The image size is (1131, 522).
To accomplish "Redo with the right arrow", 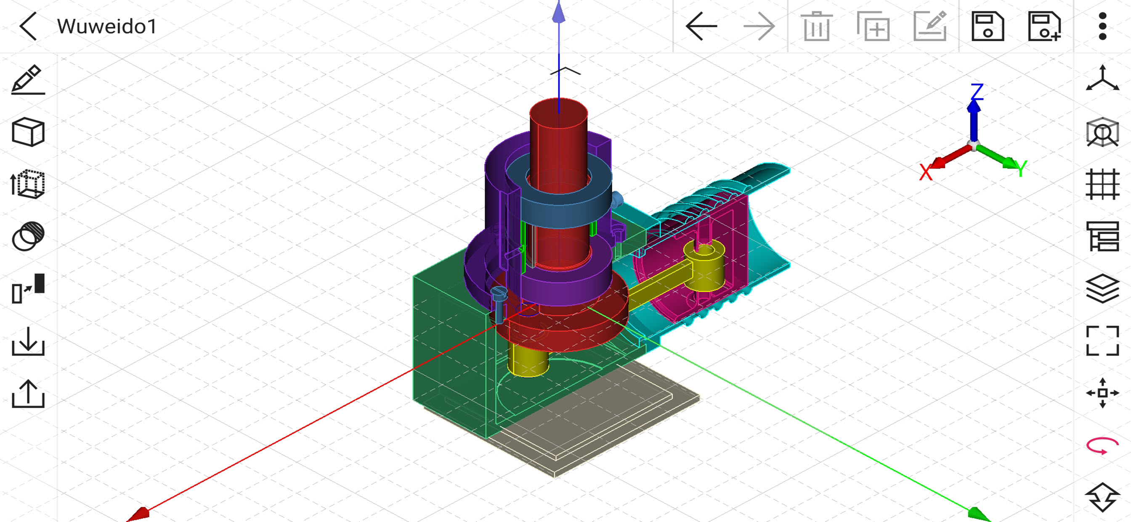I will pos(759,26).
